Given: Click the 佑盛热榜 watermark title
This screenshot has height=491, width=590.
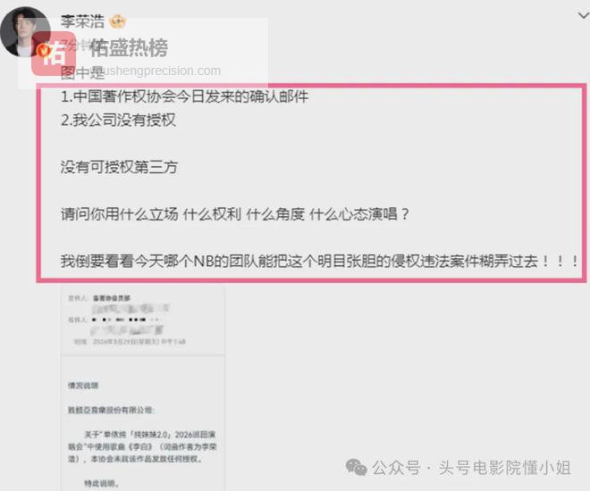Looking at the screenshot, I should 129,48.
